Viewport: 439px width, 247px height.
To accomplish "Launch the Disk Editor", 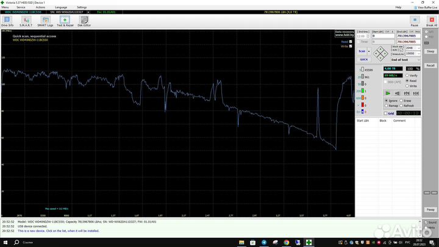I will [84, 22].
